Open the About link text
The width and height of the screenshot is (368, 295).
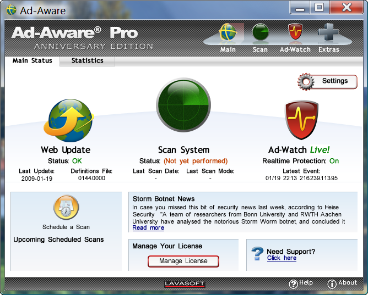[x=348, y=282]
